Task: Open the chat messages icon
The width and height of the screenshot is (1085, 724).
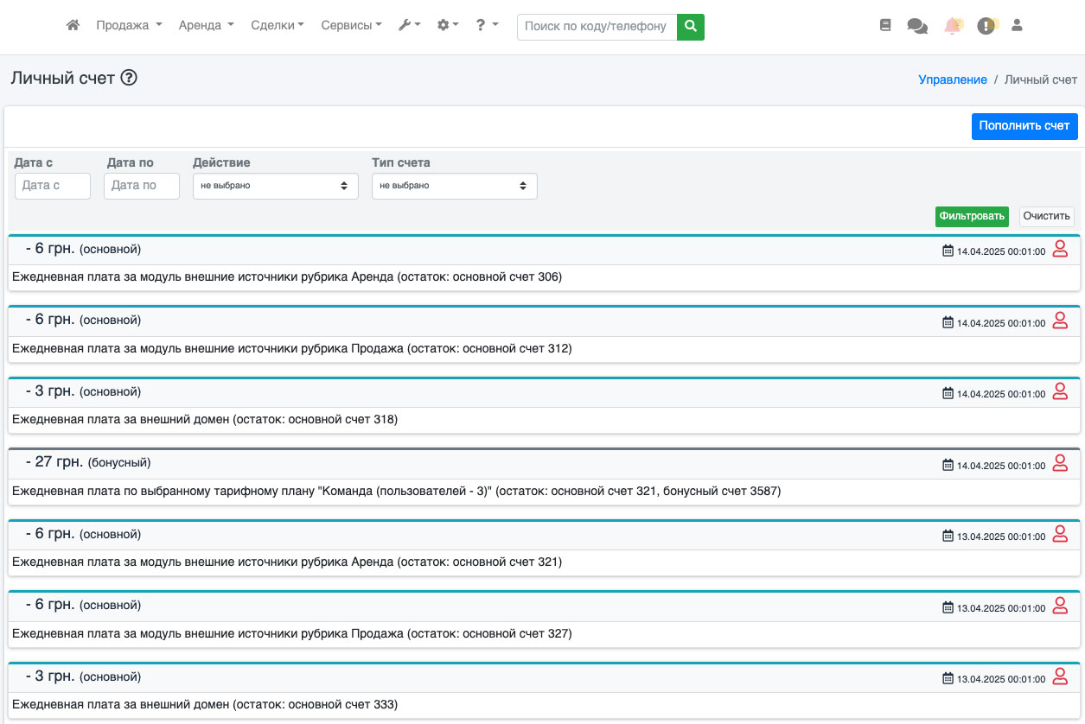Action: [x=917, y=26]
